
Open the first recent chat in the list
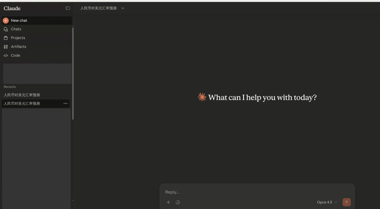tap(22, 95)
